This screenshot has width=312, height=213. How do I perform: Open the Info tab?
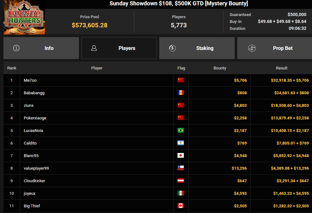(41, 48)
